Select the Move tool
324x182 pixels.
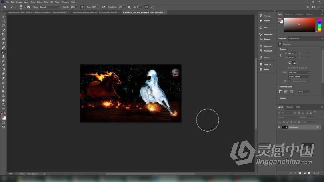(3, 17)
